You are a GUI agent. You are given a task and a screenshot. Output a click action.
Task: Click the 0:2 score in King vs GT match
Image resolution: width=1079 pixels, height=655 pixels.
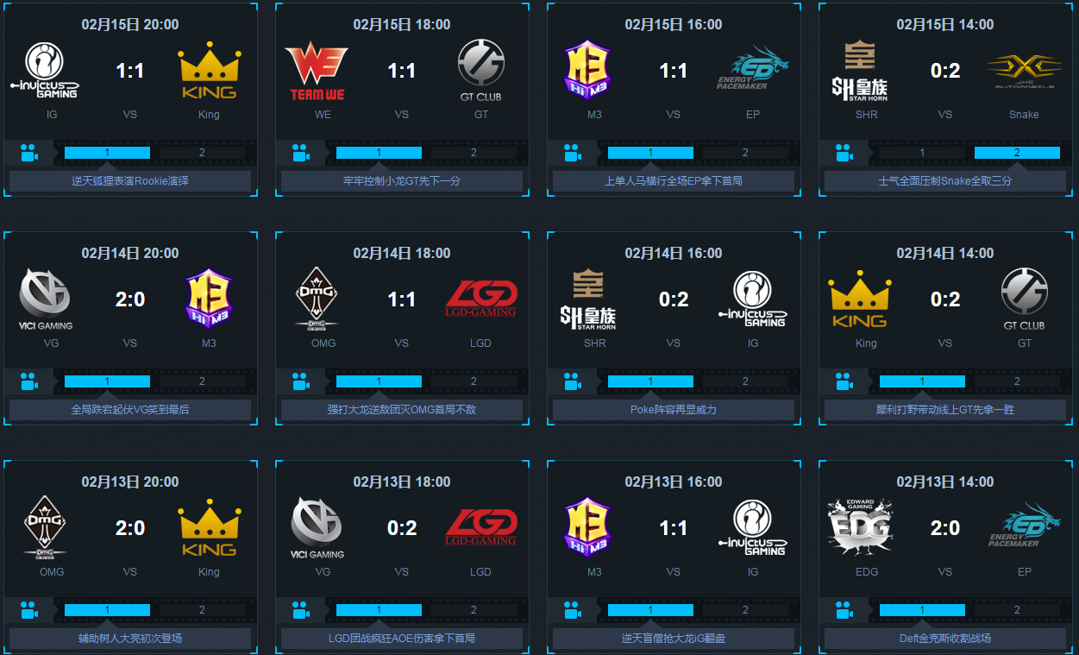coord(945,299)
